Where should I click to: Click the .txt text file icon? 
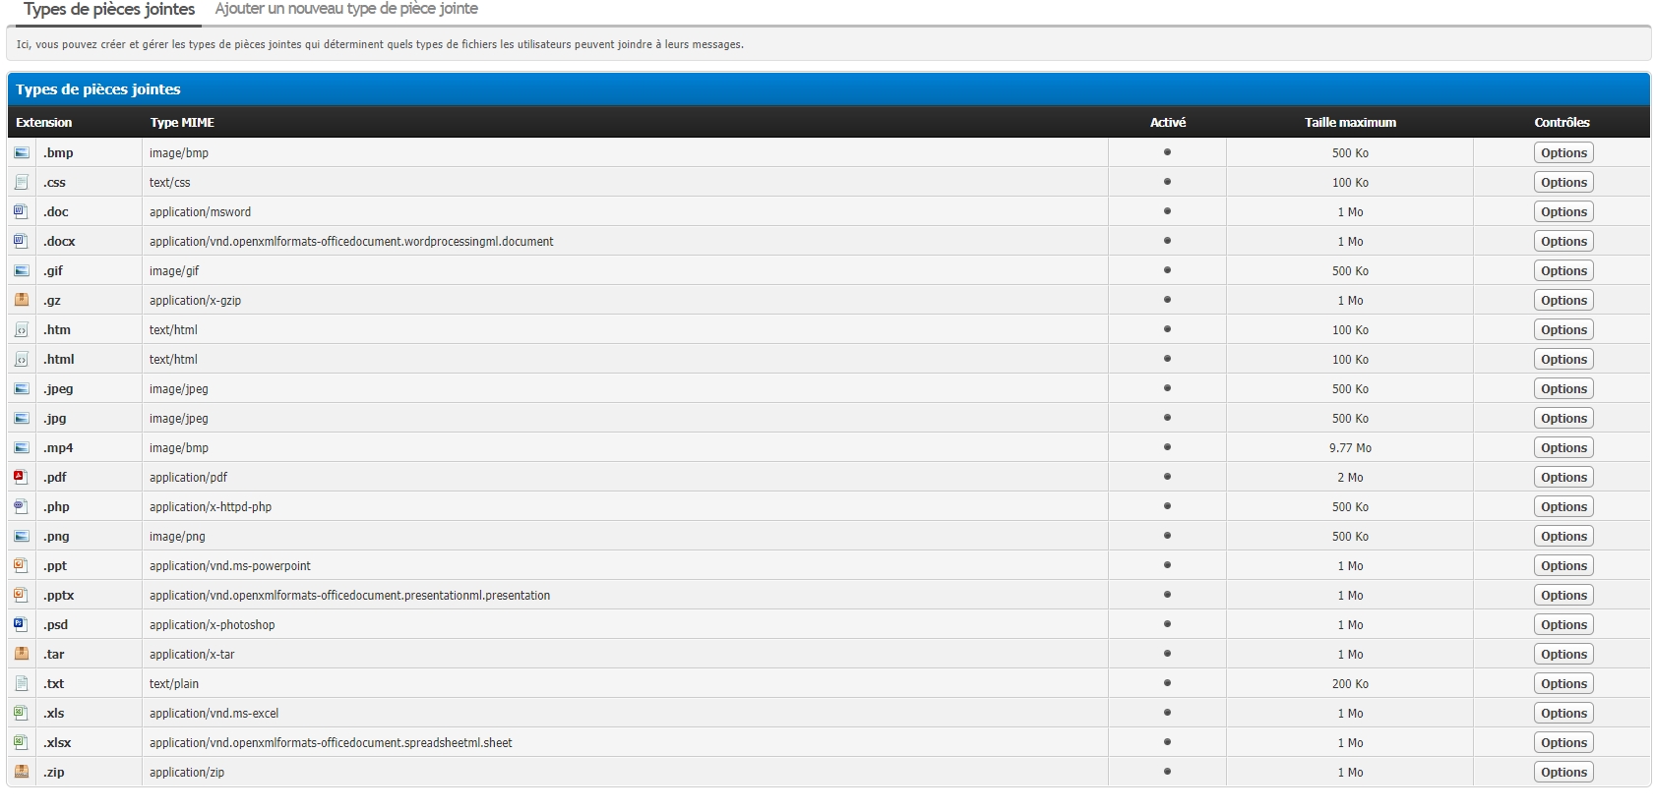(x=21, y=683)
